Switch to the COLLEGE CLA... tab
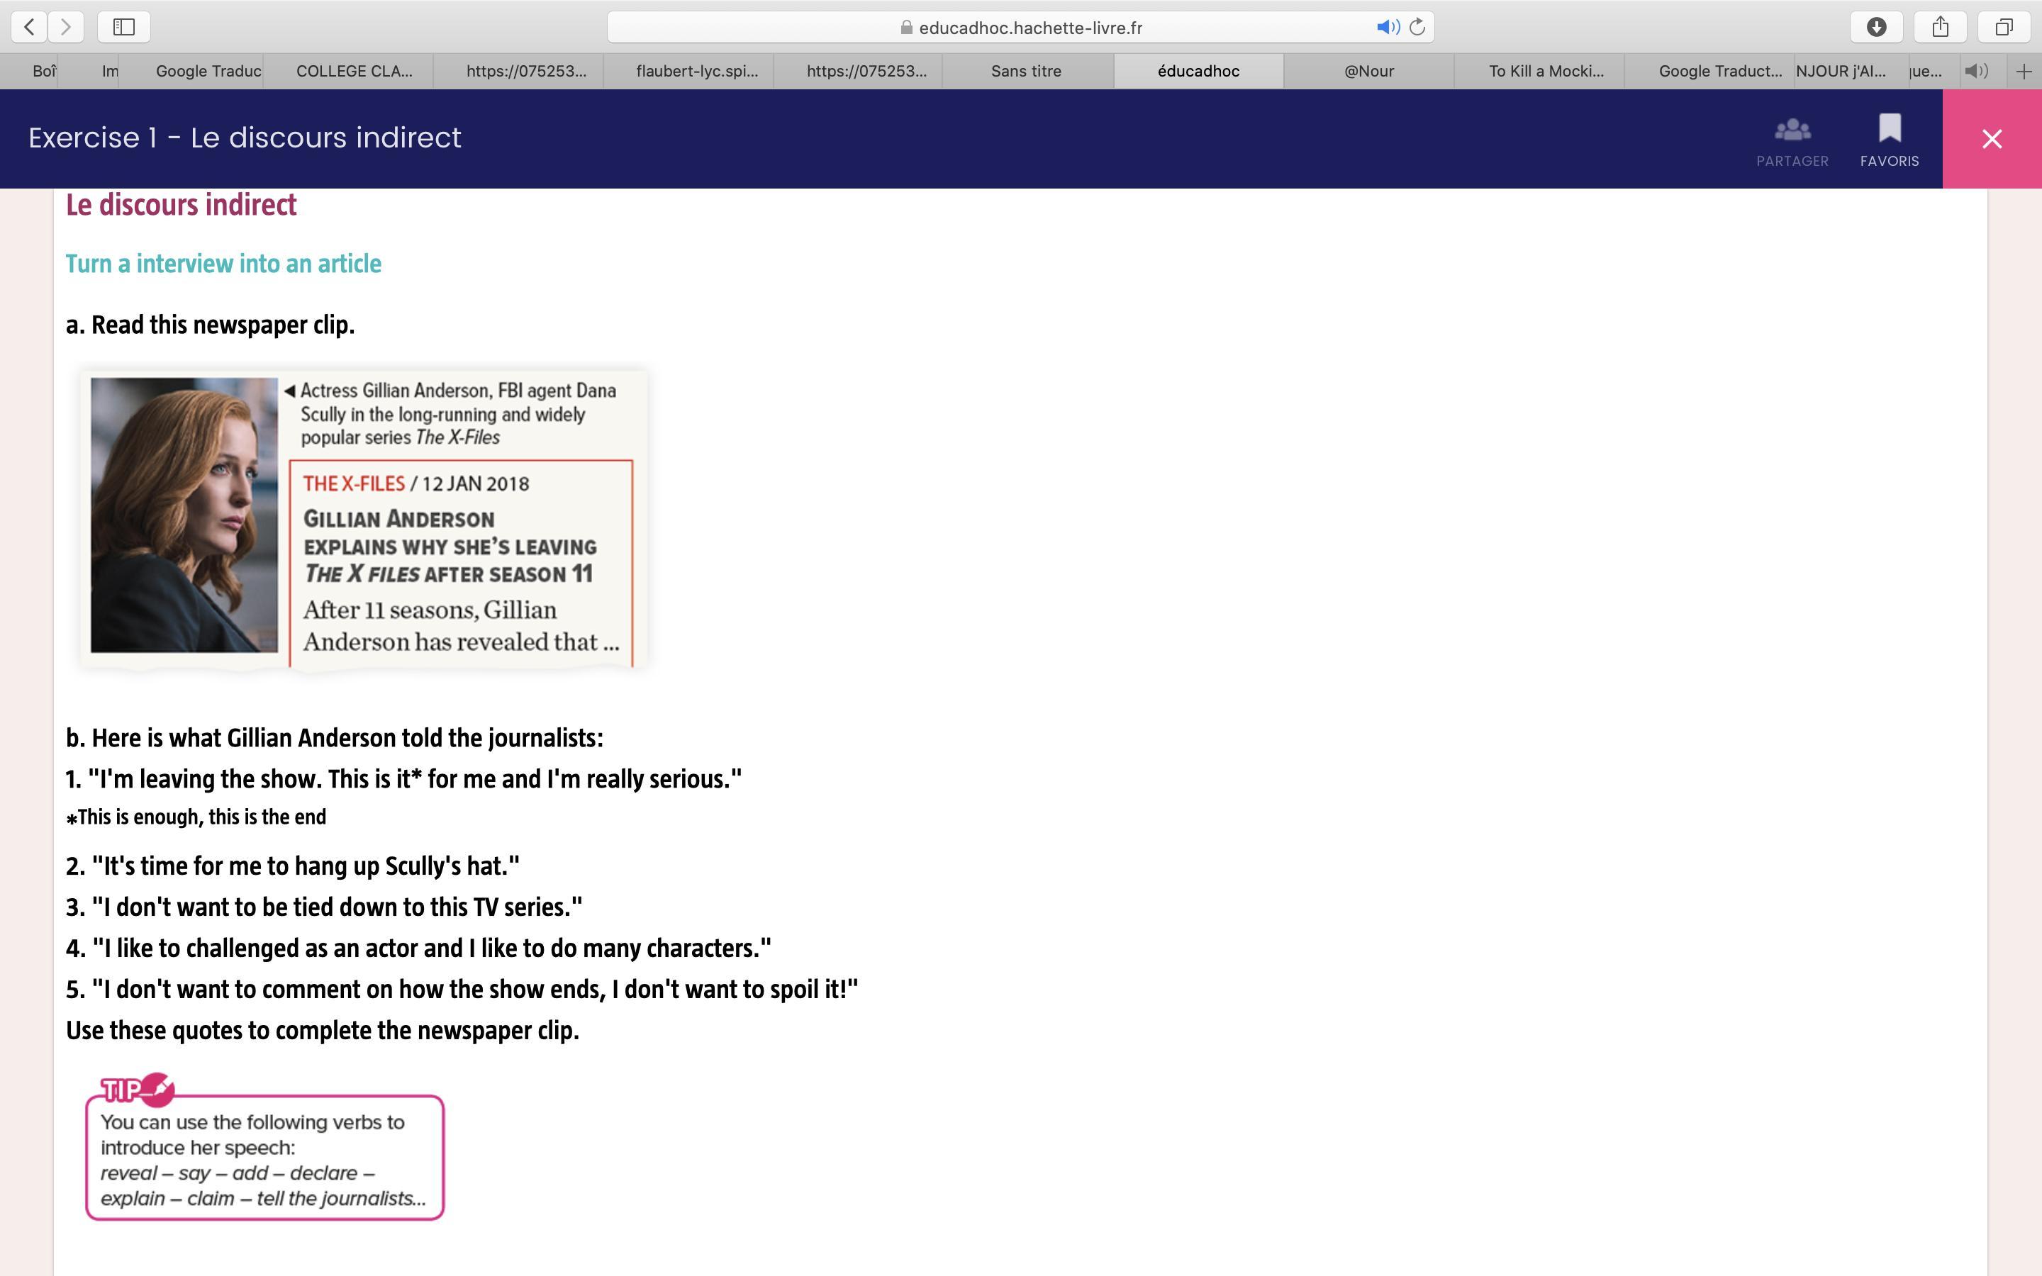Image resolution: width=2042 pixels, height=1276 pixels. tap(354, 72)
